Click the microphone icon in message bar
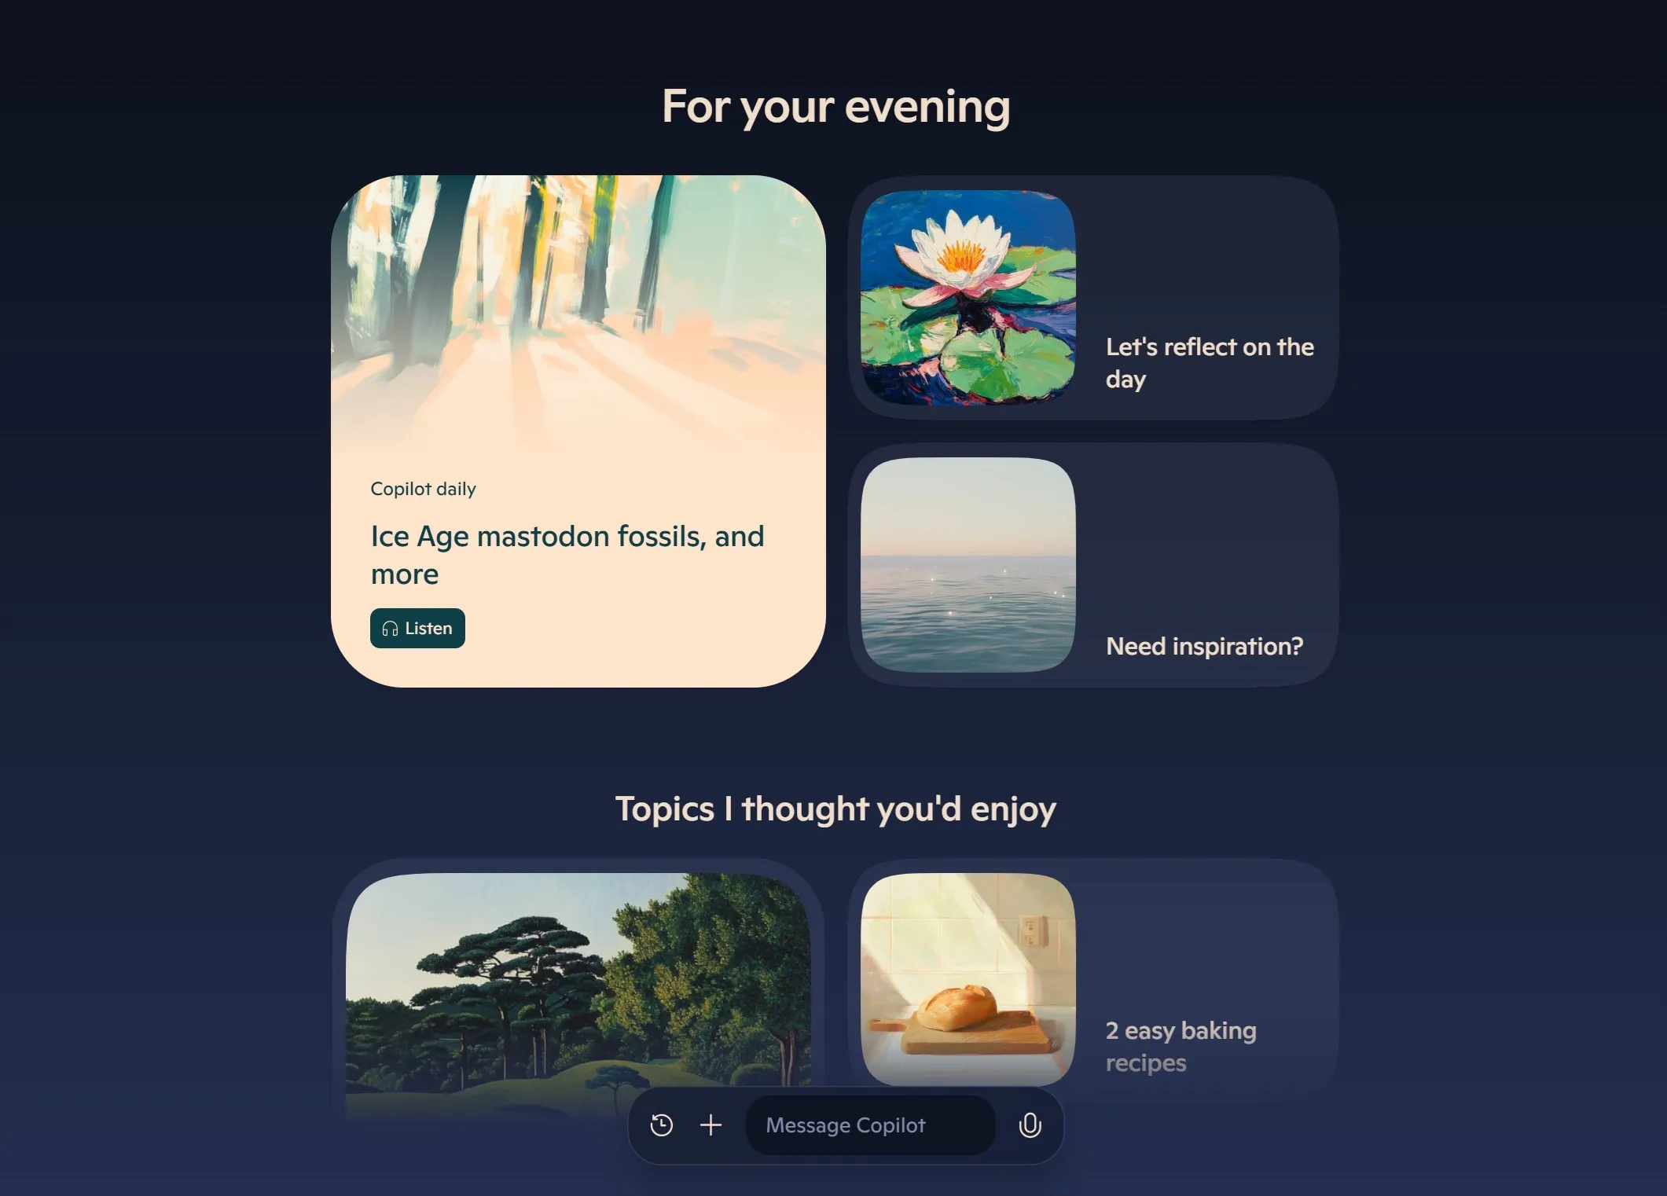 pyautogui.click(x=1030, y=1124)
